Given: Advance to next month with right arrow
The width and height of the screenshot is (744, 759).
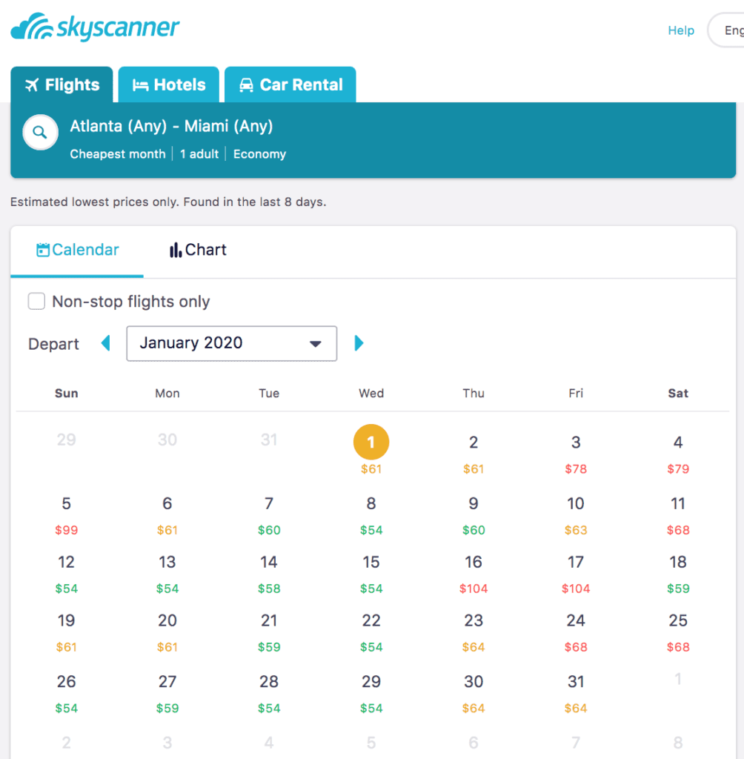Looking at the screenshot, I should (x=360, y=343).
